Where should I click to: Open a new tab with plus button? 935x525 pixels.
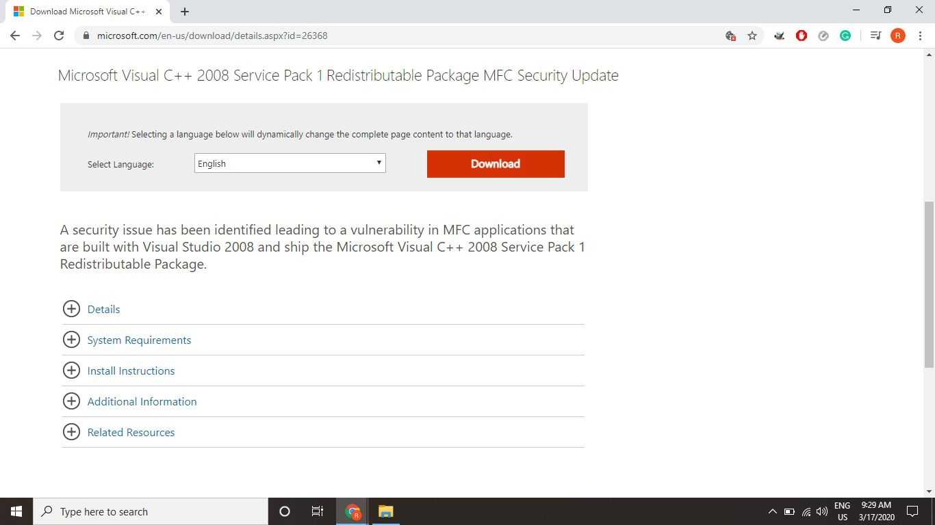click(185, 12)
